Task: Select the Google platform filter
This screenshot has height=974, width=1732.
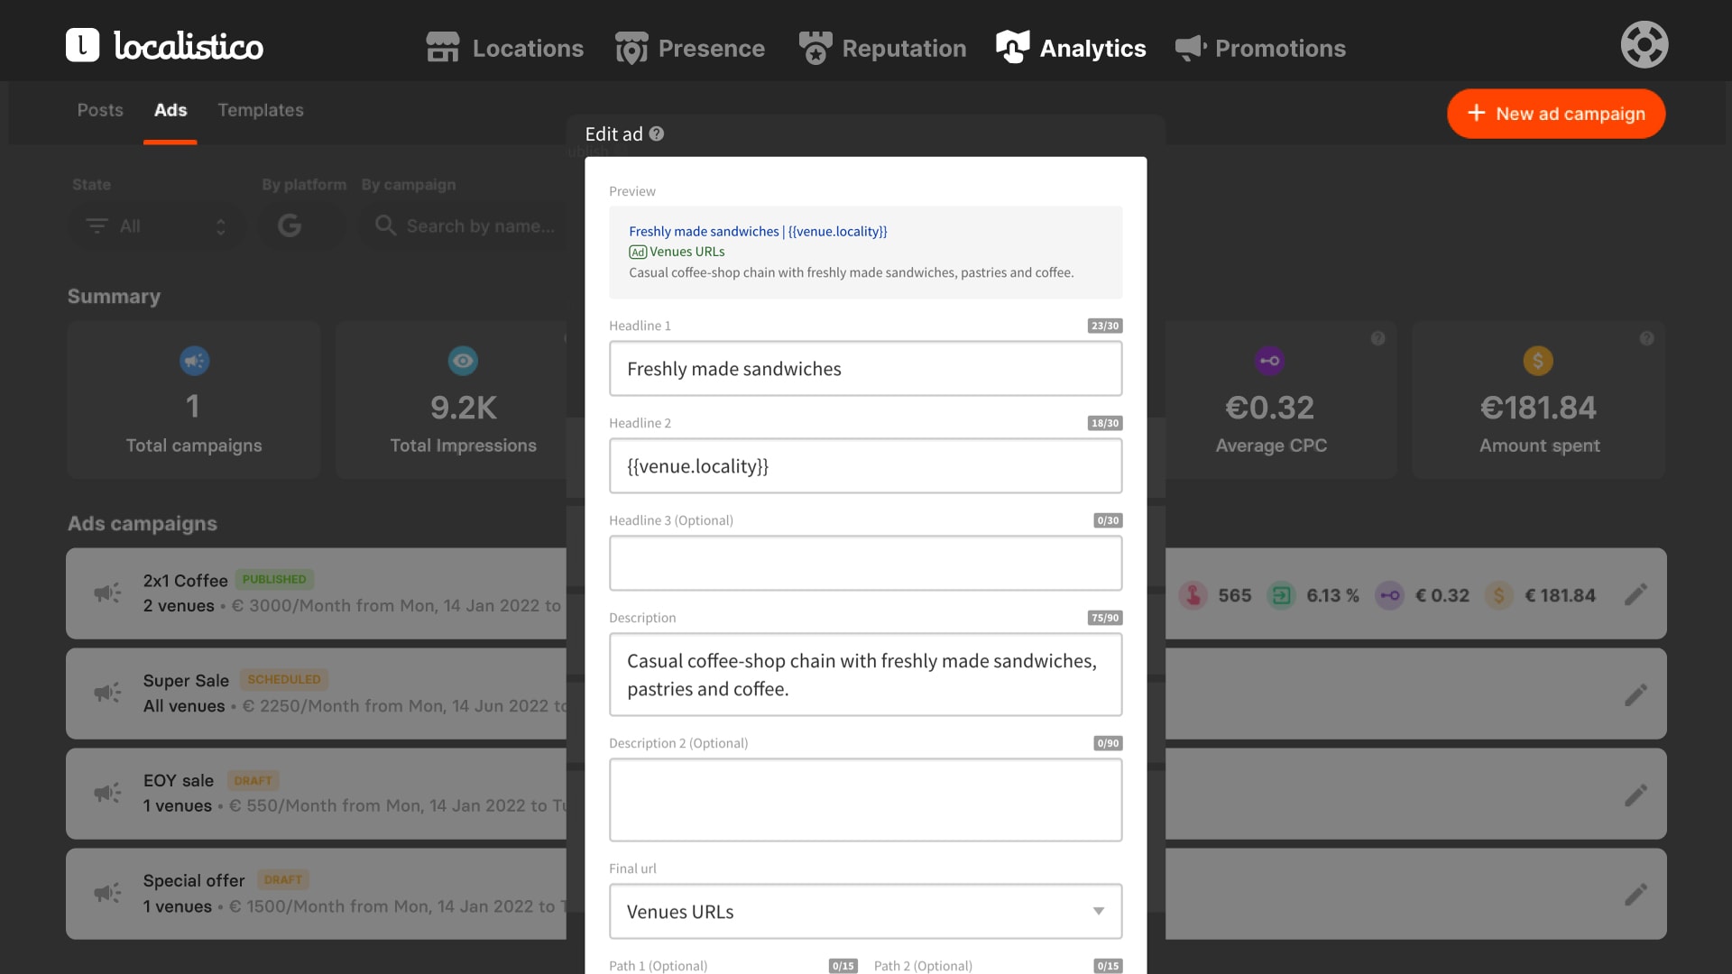Action: tap(290, 225)
